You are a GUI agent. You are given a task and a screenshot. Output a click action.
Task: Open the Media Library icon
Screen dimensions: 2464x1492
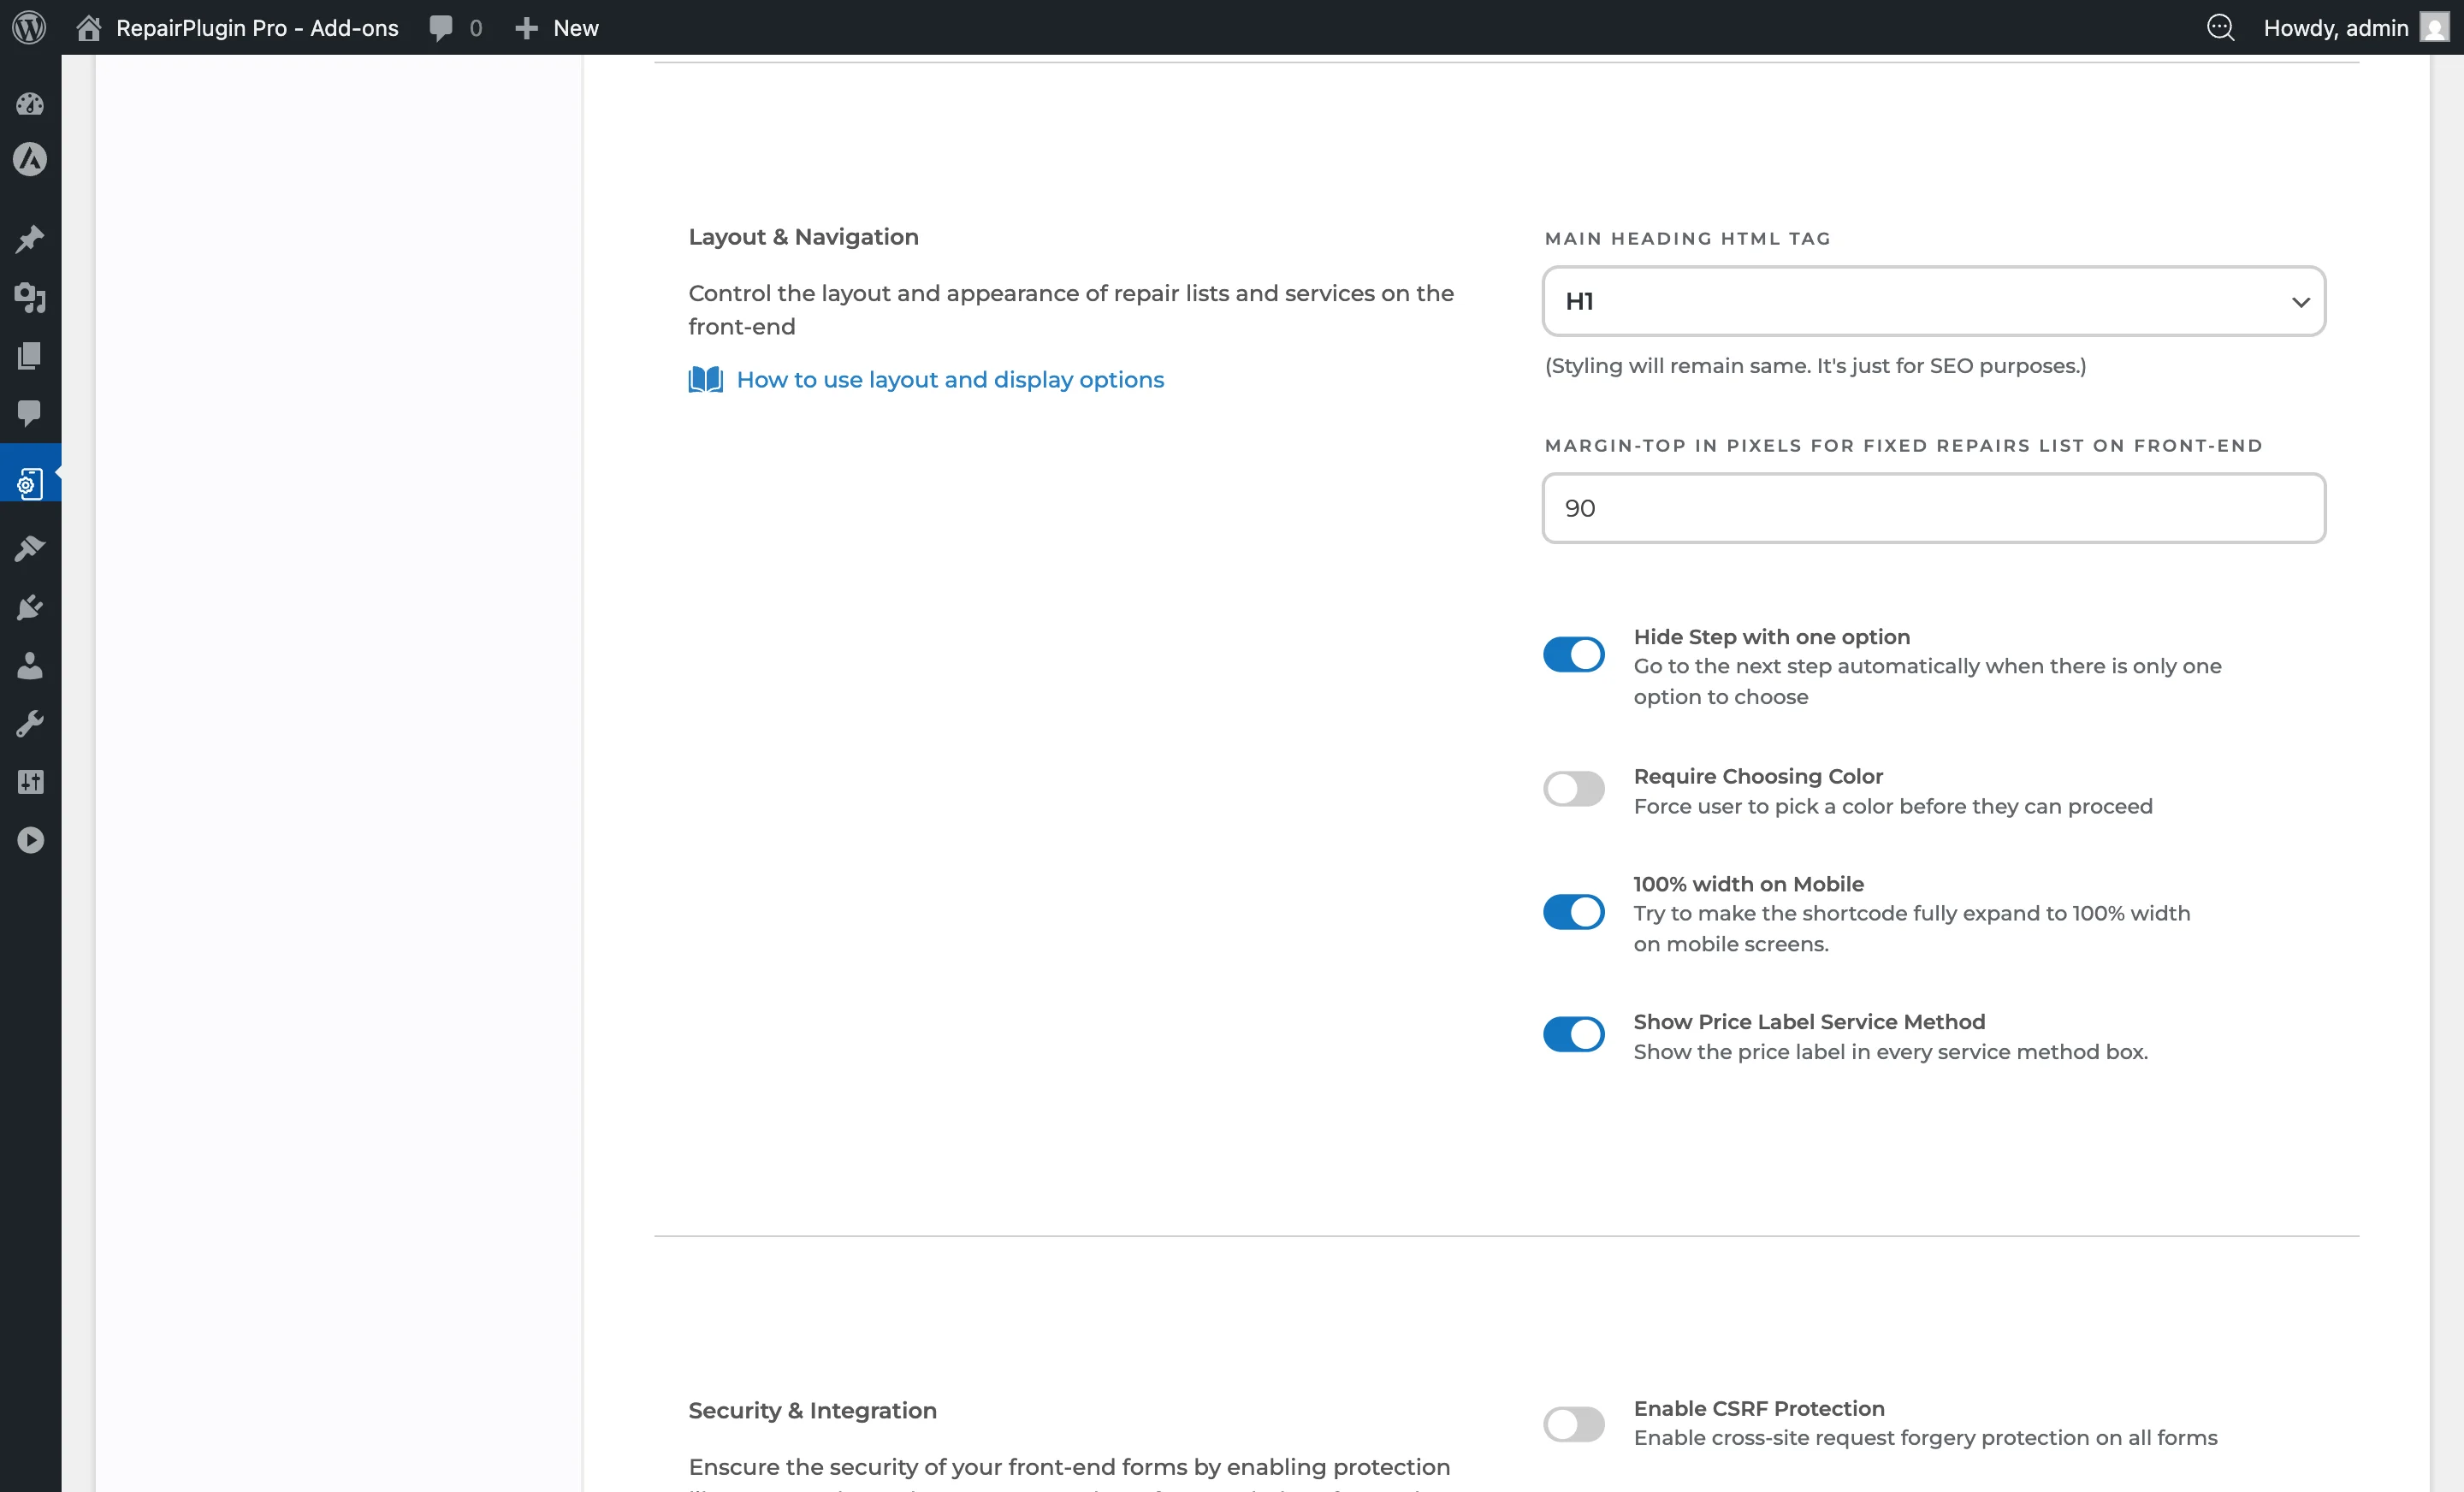(30, 298)
